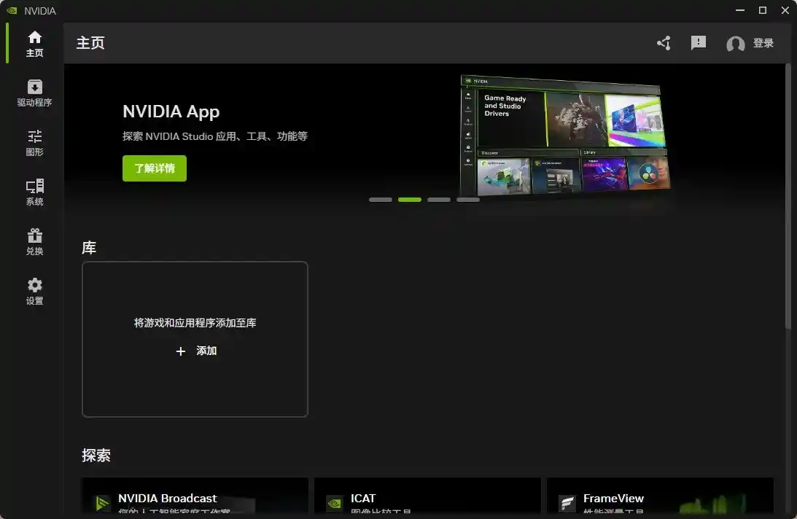The image size is (797, 519).
Task: Select the active green carousel indicator
Action: click(410, 200)
